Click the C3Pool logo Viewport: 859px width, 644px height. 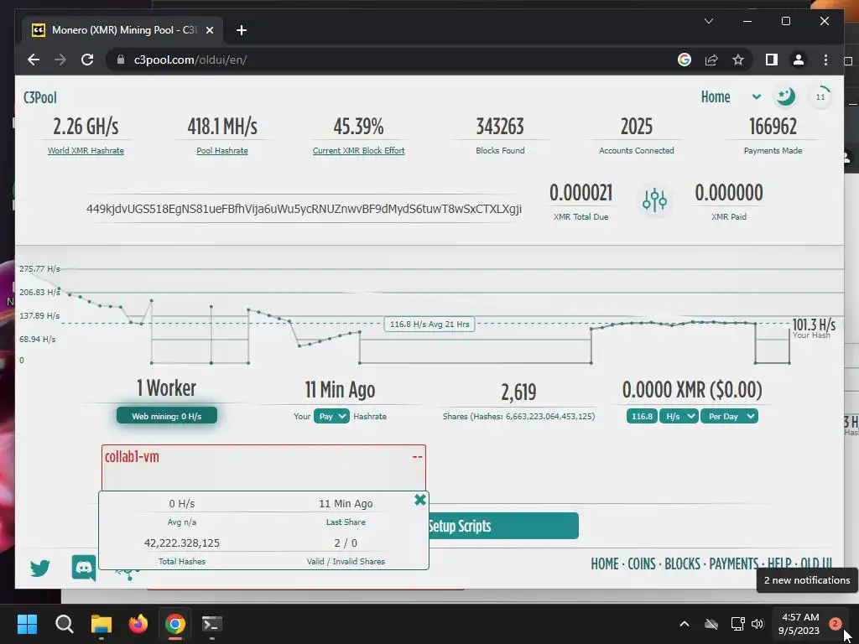pyautogui.click(x=40, y=97)
